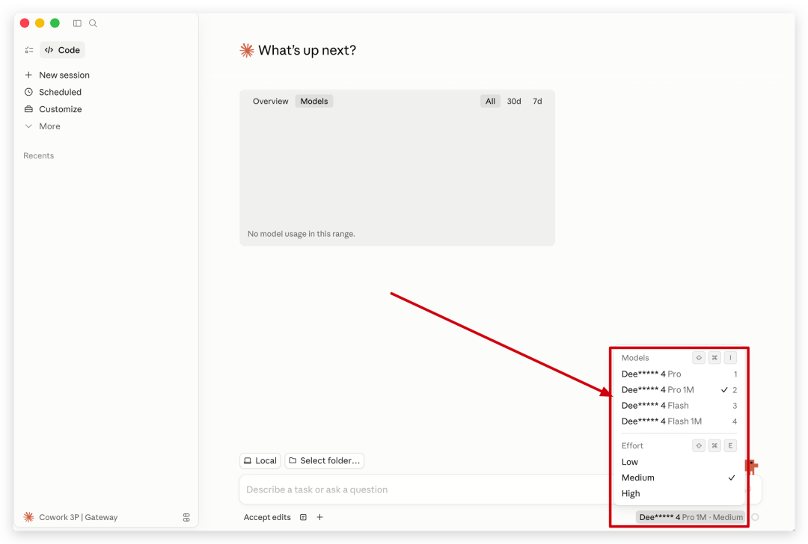Click the plus icon next to Accept edits

tap(319, 517)
